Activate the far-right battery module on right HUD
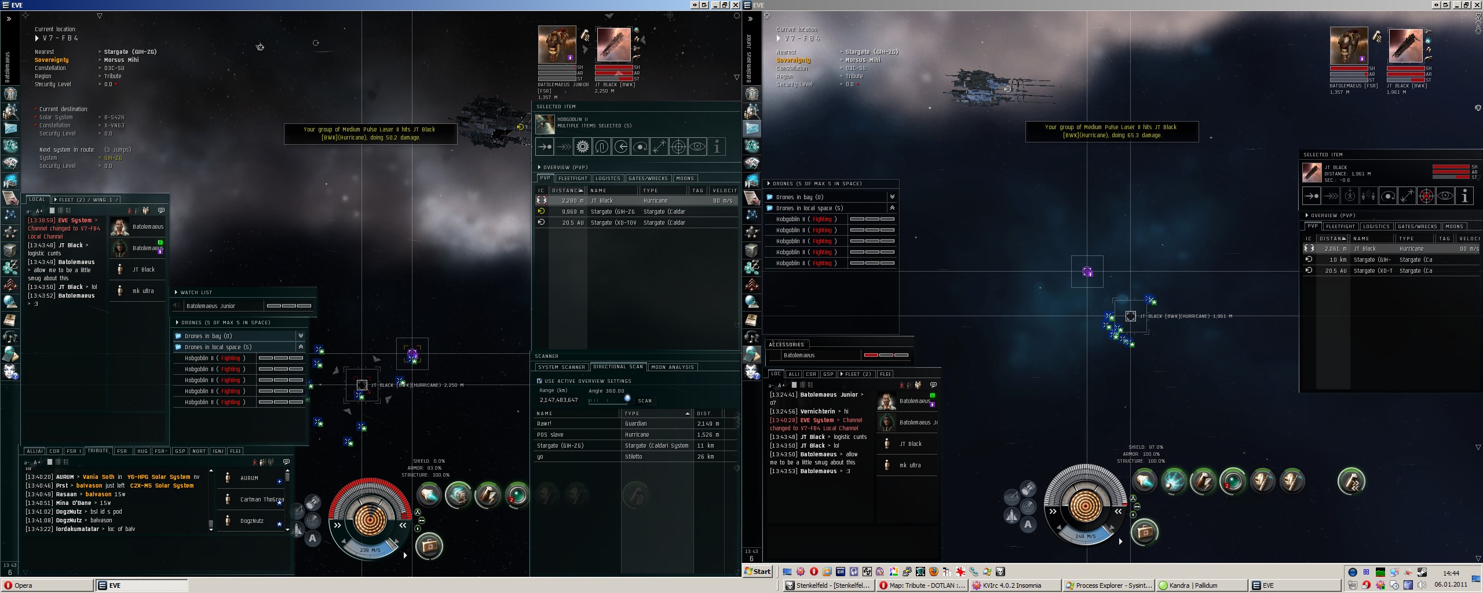The height and width of the screenshot is (593, 1483). tap(1351, 481)
